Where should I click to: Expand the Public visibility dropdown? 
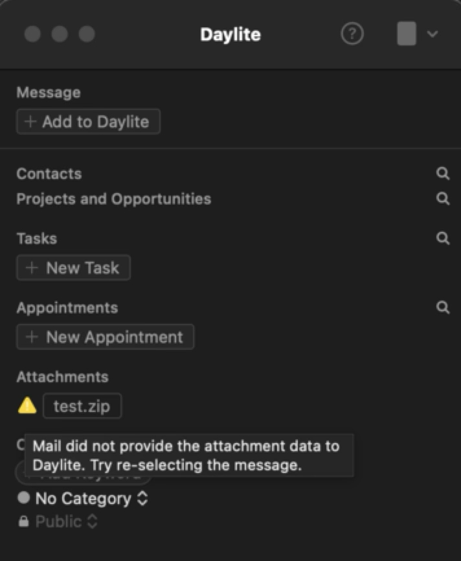(x=67, y=521)
